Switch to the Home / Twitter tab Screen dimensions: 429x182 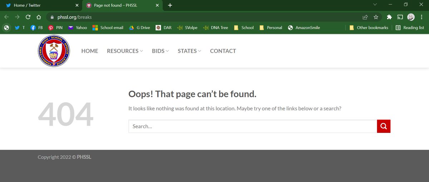pyautogui.click(x=41, y=5)
